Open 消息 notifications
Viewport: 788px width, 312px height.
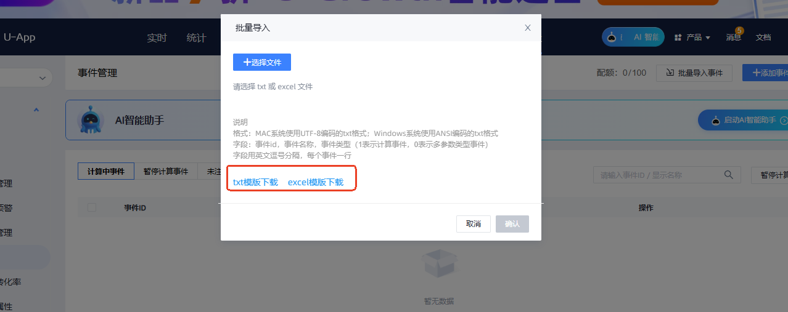[x=734, y=38]
